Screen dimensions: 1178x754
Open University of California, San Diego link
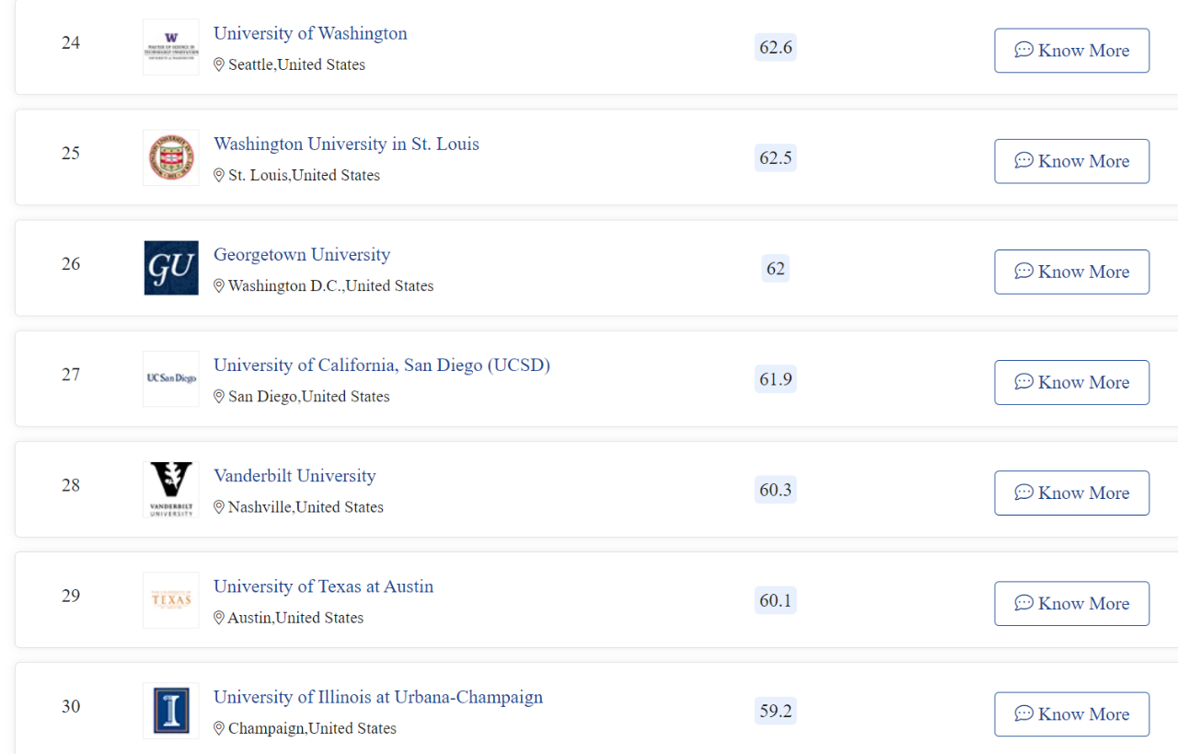(382, 365)
